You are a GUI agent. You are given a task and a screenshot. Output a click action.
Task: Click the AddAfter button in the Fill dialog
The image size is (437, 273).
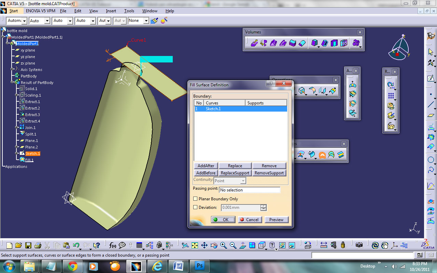click(206, 166)
